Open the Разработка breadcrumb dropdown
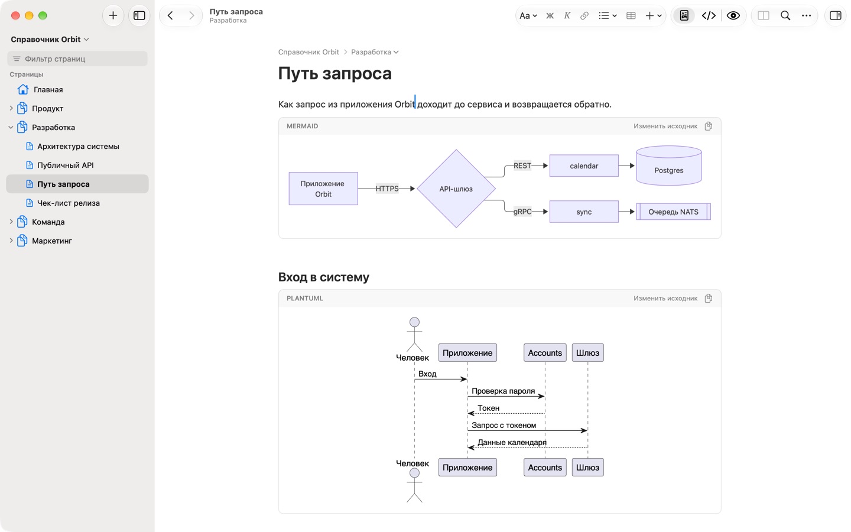 (x=375, y=52)
